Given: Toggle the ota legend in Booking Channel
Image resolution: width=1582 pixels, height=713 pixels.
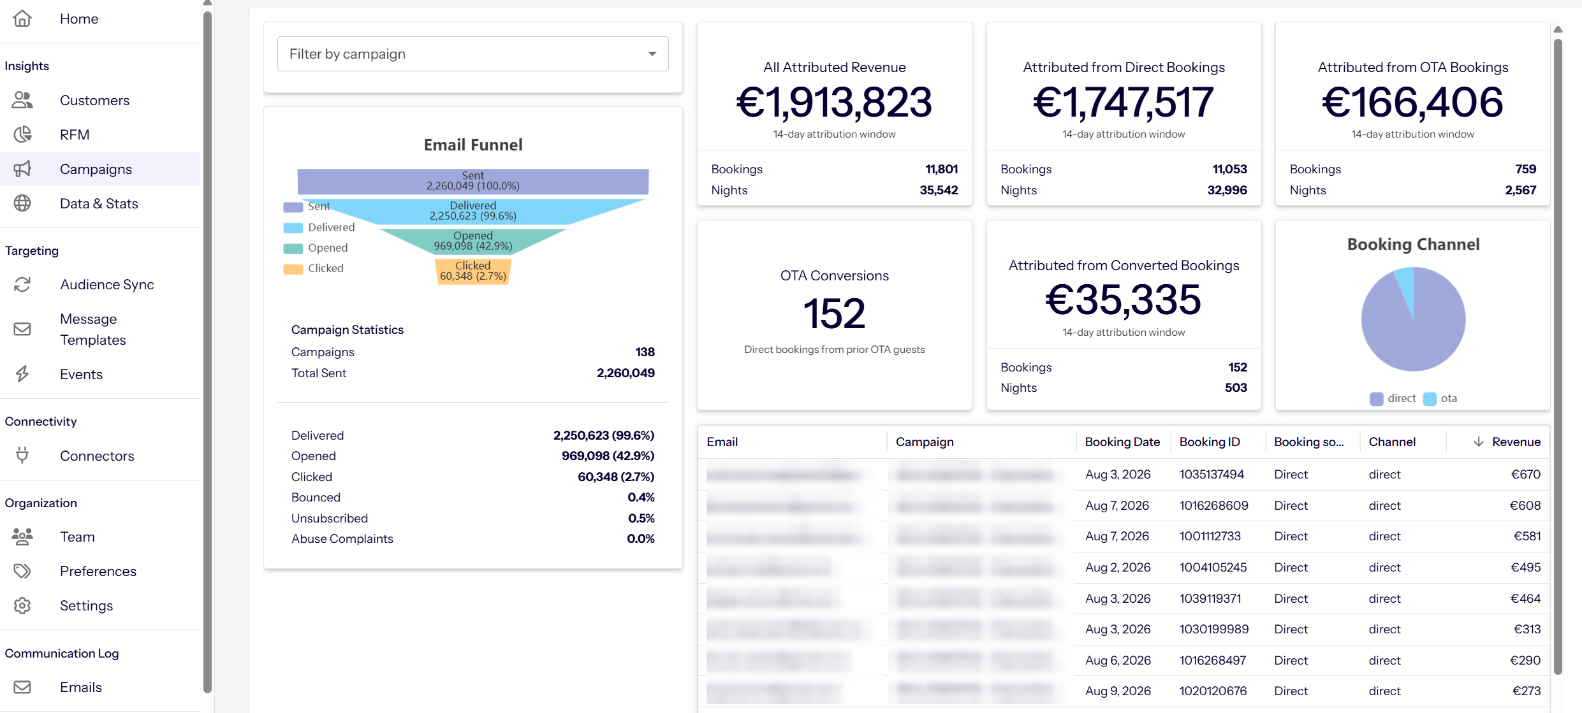Looking at the screenshot, I should (x=1440, y=398).
